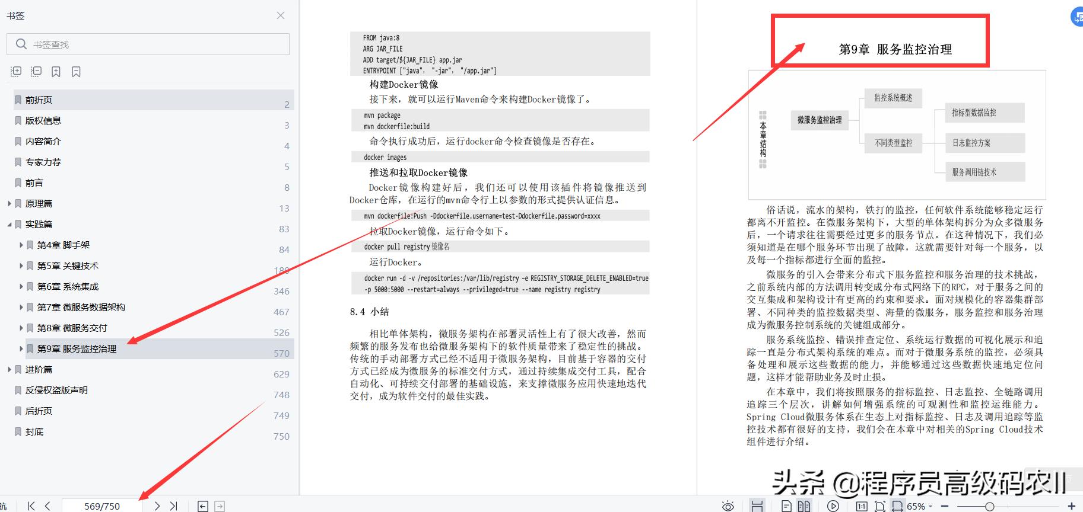Open the 65% zoom level dropdown
The width and height of the screenshot is (1083, 512).
pos(920,506)
